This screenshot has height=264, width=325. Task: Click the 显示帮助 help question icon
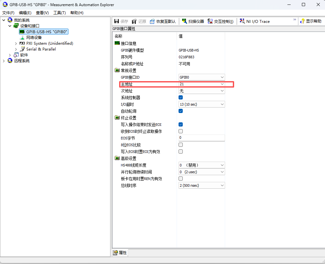click(x=303, y=21)
